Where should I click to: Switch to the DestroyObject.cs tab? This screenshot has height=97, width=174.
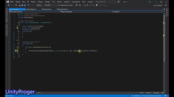[31, 9]
